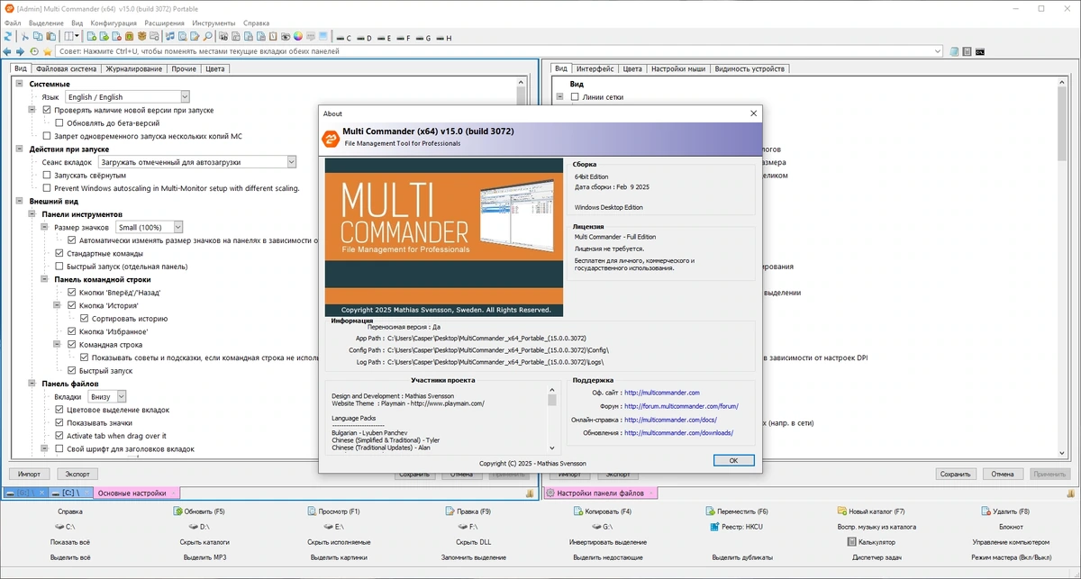Open the History clock icon

34,51
